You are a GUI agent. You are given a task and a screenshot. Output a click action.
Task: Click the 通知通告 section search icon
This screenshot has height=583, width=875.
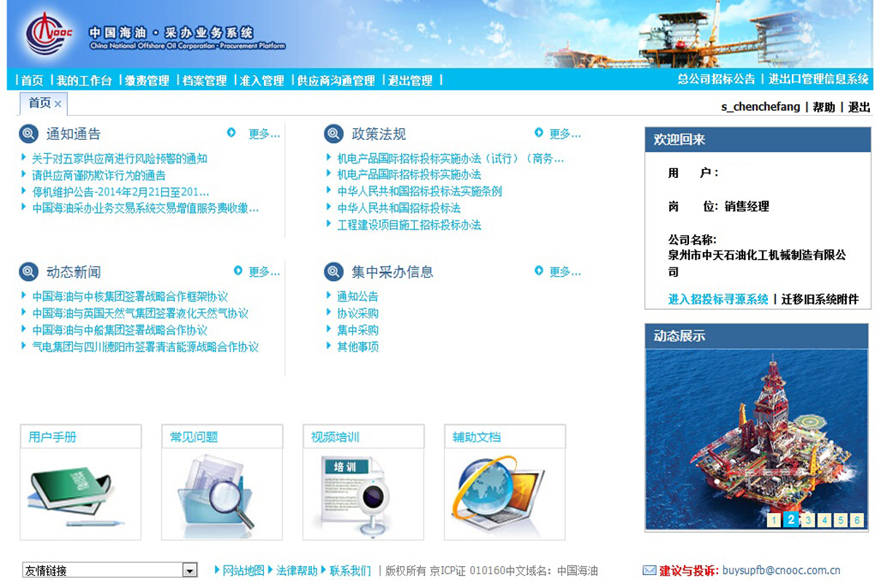28,134
